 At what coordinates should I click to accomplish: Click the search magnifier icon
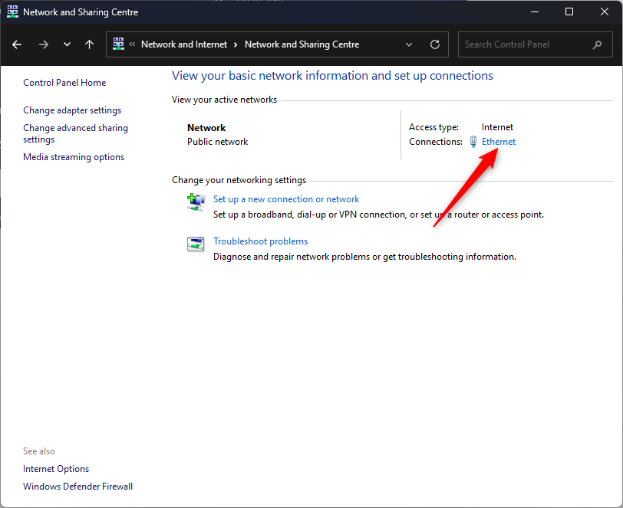pyautogui.click(x=597, y=45)
